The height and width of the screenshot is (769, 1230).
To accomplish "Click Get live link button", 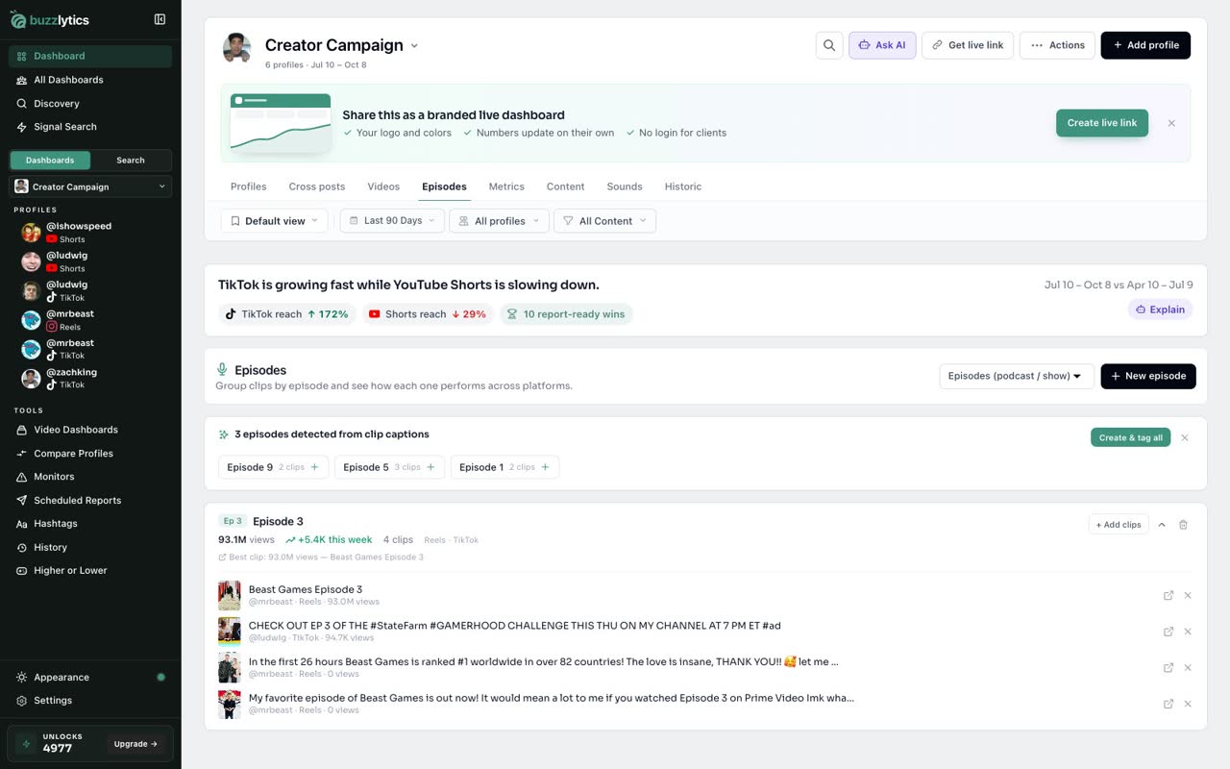I will pos(968,45).
